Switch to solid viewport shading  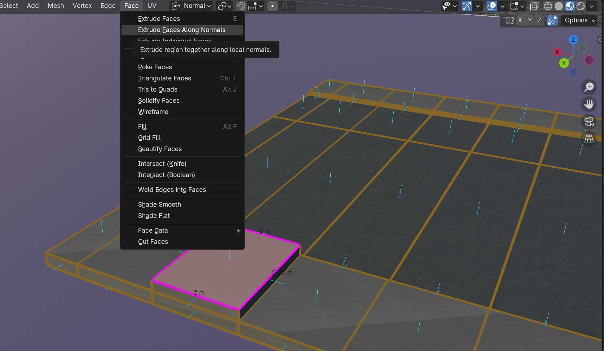tap(559, 6)
